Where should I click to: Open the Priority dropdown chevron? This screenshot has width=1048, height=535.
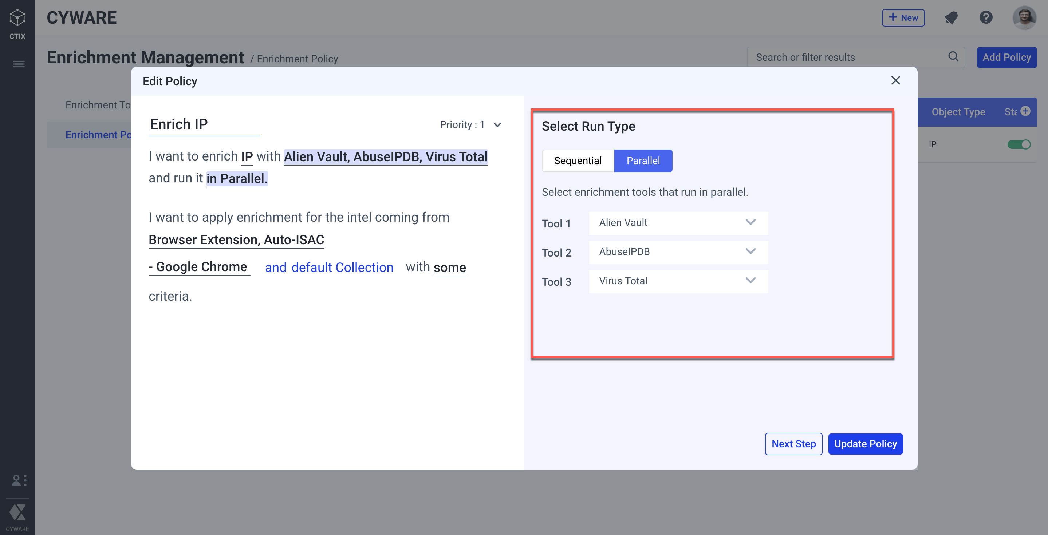click(497, 125)
